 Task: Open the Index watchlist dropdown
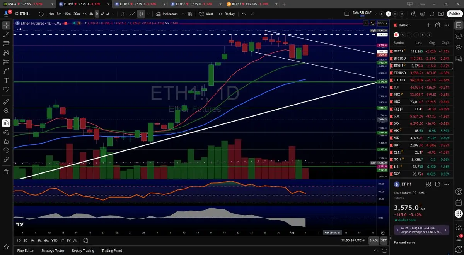[x=403, y=25]
